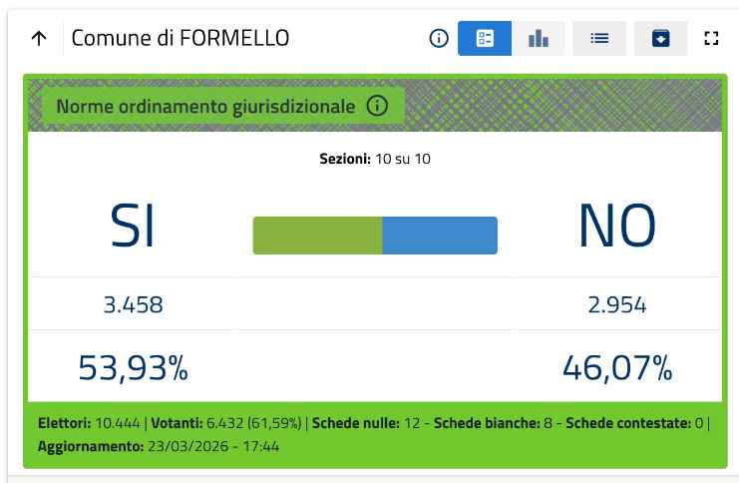Click the green SI portion of the bar
This screenshot has width=739, height=483.
[317, 236]
